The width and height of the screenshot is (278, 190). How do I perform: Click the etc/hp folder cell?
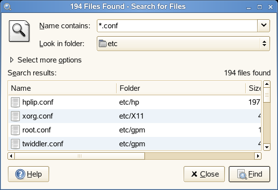129,102
